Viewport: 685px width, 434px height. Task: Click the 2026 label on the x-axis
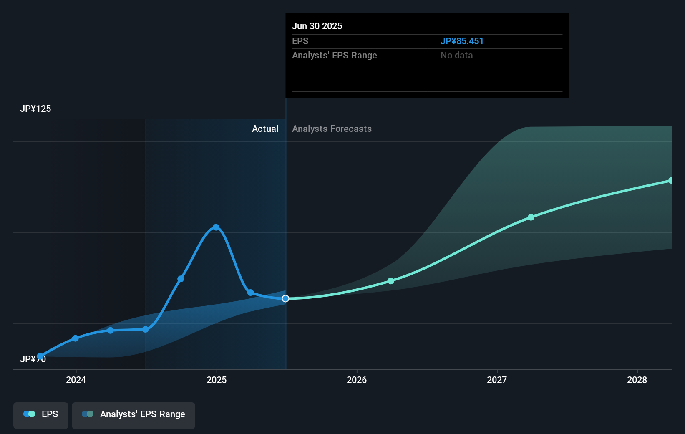pyautogui.click(x=356, y=380)
